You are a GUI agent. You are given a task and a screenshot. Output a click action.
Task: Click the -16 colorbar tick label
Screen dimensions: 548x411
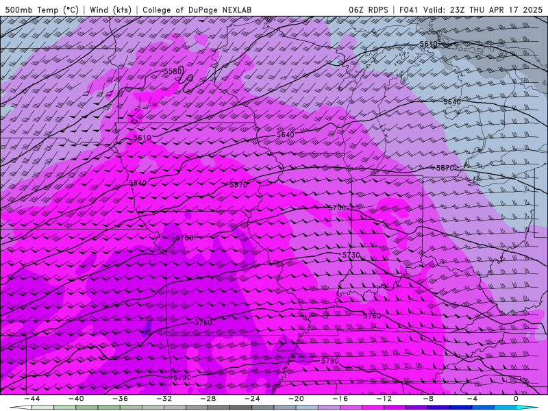(x=340, y=399)
